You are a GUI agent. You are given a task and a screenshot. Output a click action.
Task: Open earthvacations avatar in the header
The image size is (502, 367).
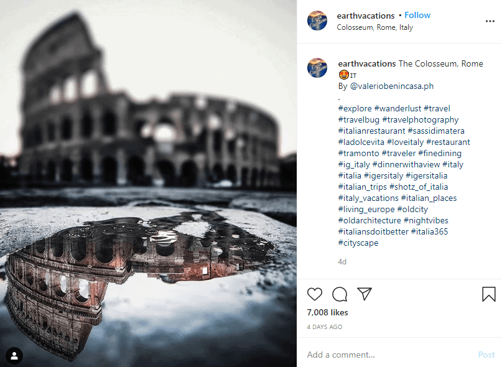tap(317, 21)
